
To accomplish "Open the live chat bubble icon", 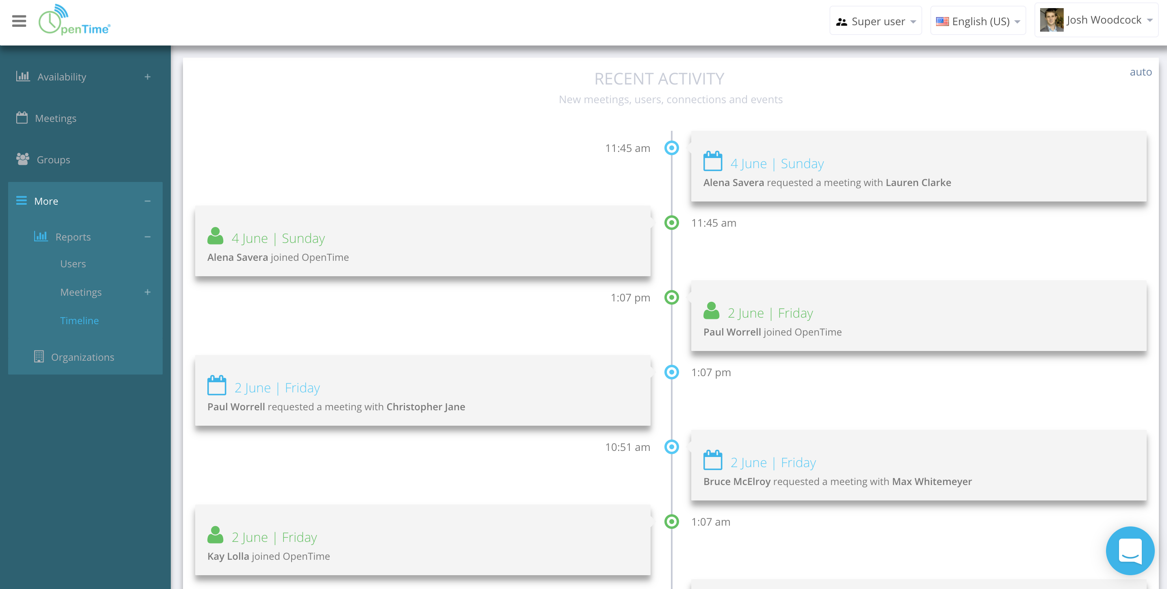I will pos(1130,550).
